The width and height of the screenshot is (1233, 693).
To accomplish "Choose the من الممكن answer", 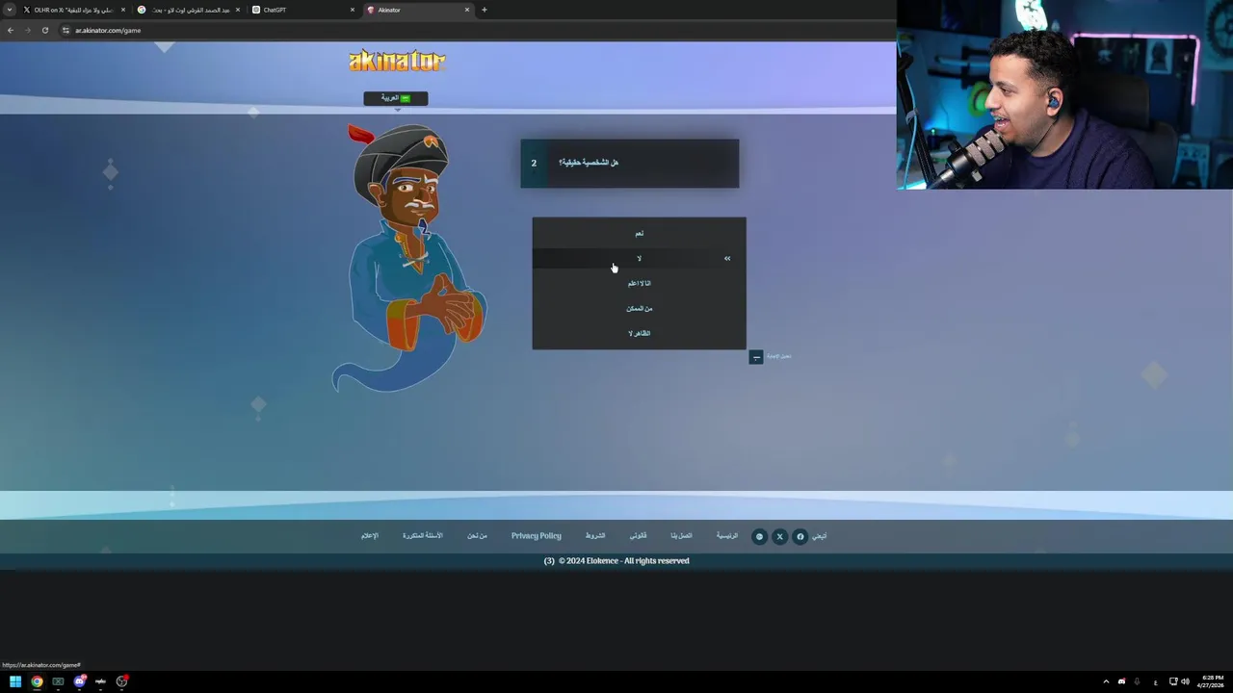I will (639, 308).
